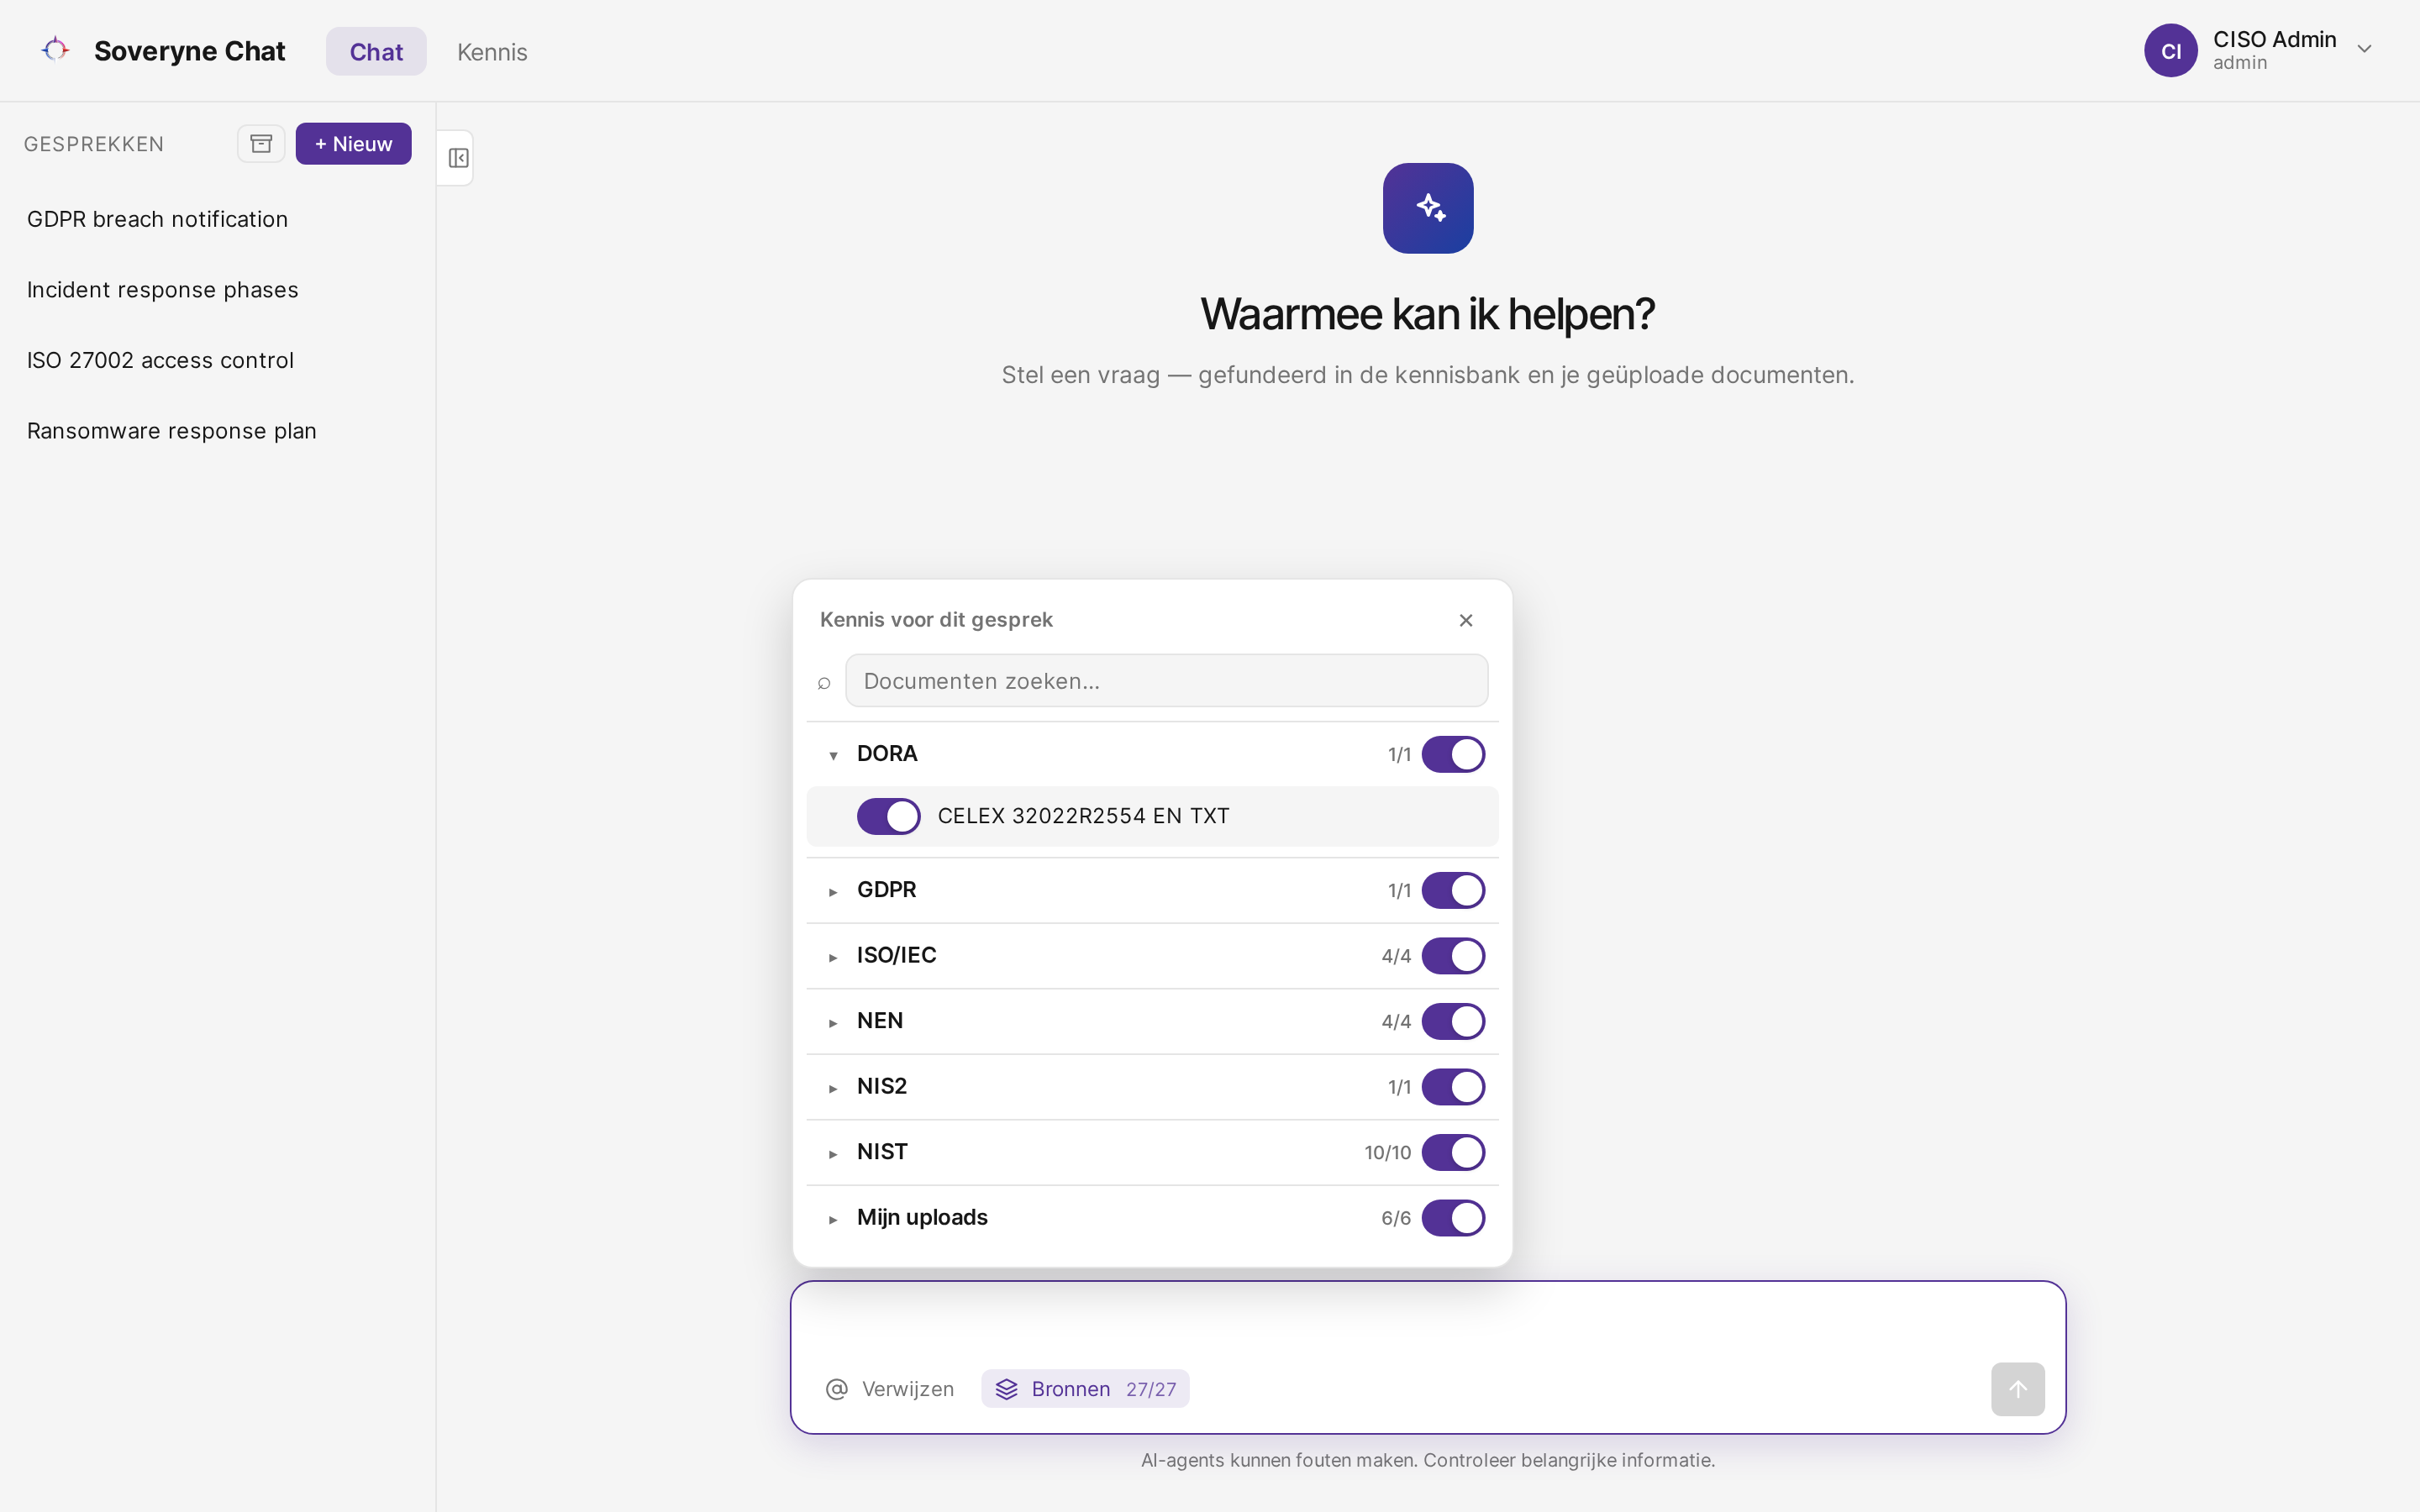Open the archived conversations icon

click(x=261, y=144)
